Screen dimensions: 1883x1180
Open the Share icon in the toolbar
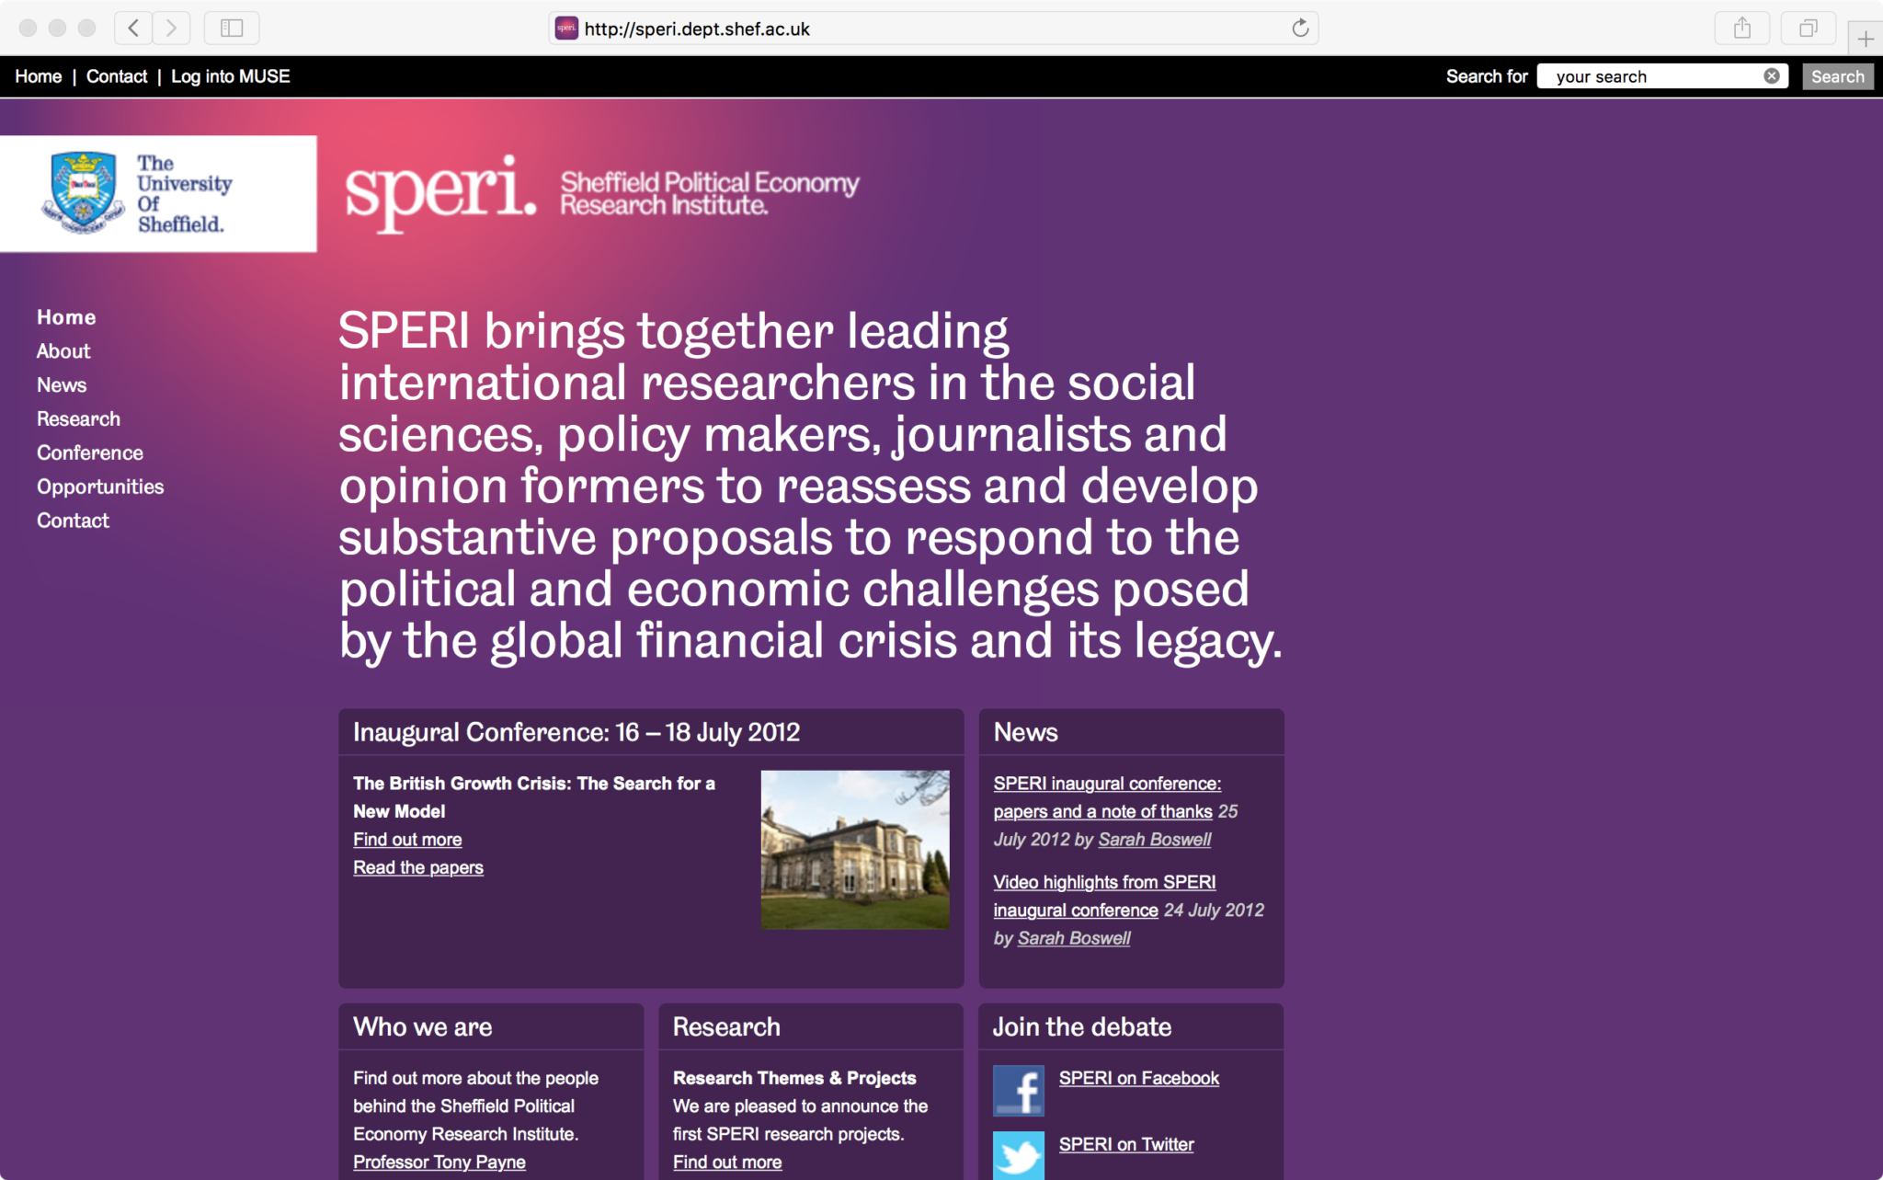[1742, 28]
